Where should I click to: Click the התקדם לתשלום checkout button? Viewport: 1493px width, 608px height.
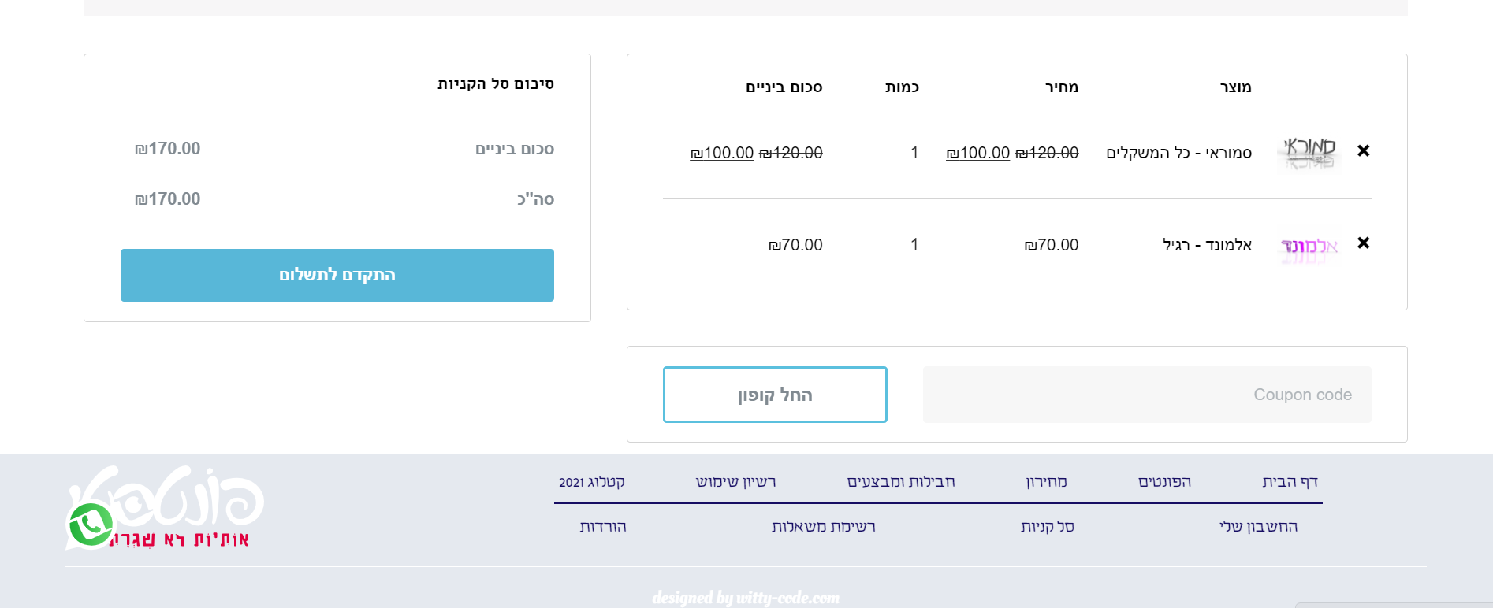tap(337, 275)
